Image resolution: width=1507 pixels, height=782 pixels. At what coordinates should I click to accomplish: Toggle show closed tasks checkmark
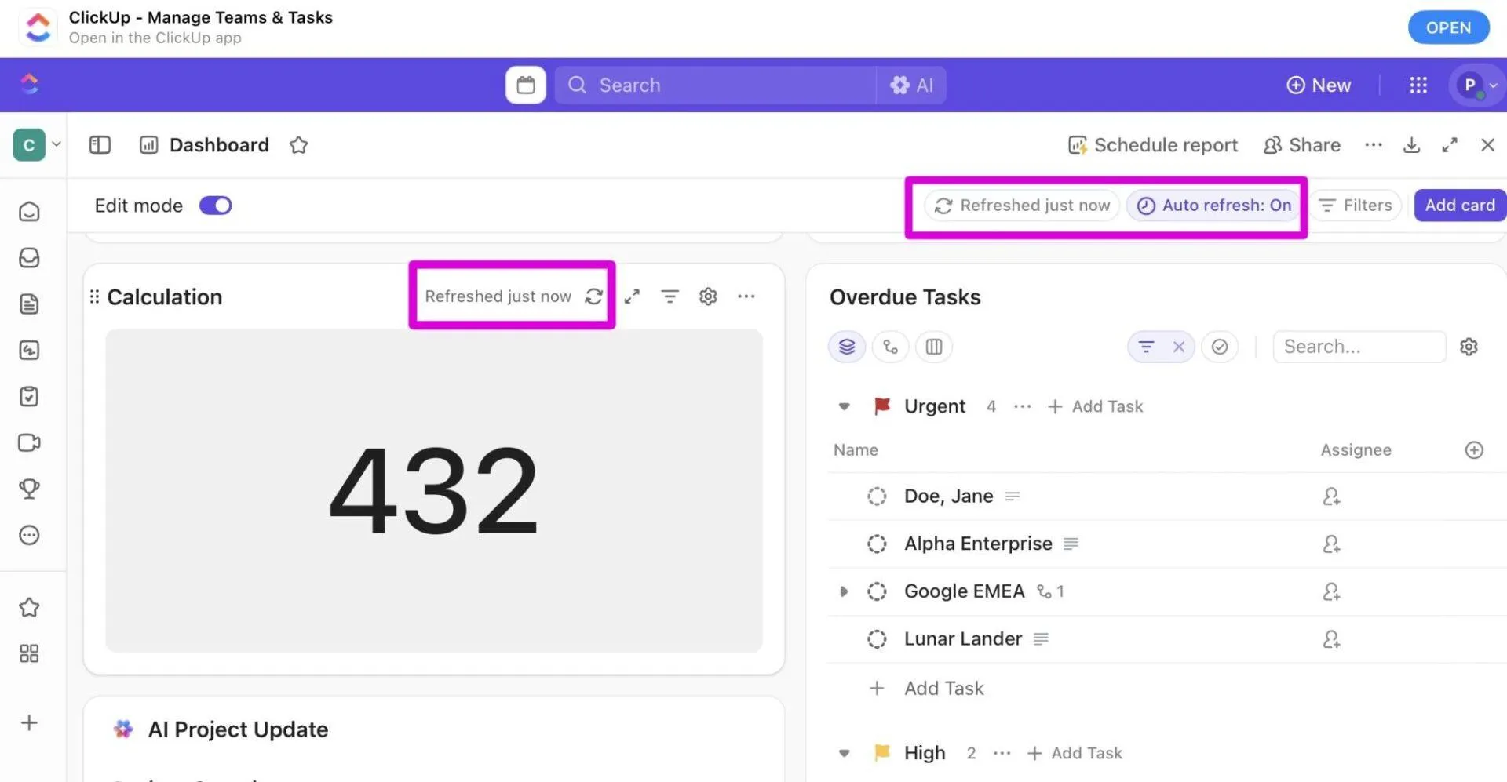tap(1220, 347)
